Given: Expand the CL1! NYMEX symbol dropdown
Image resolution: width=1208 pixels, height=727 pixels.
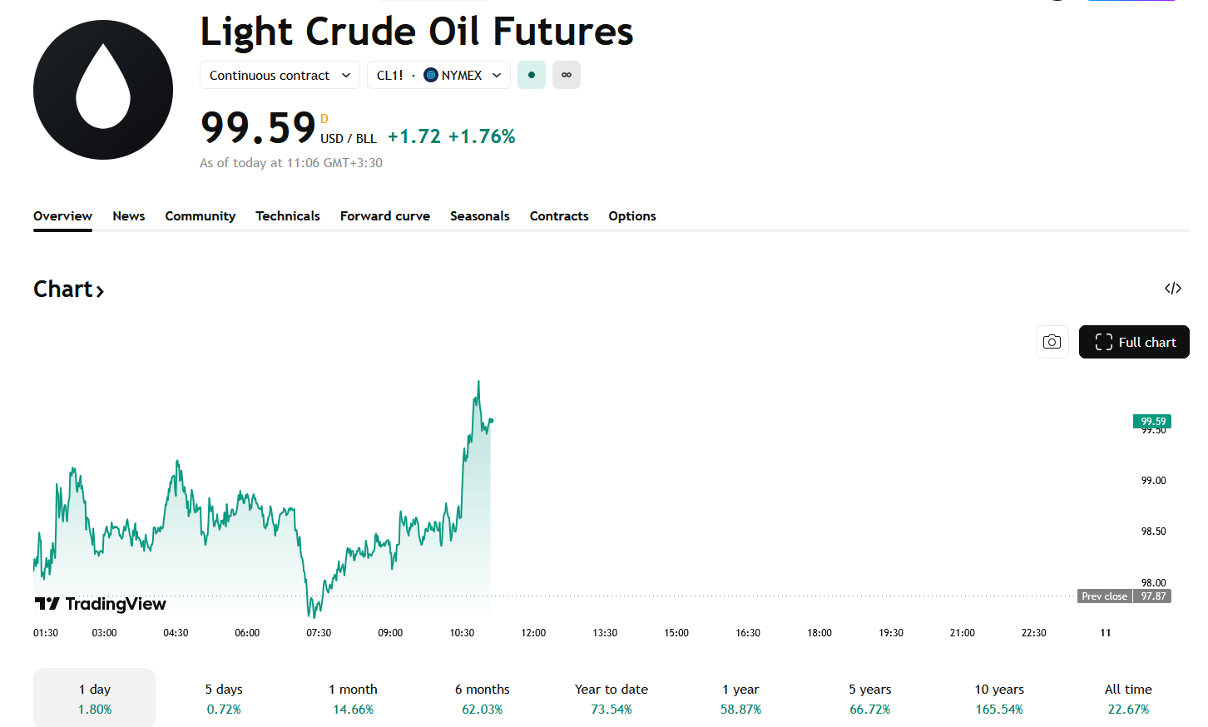Looking at the screenshot, I should (438, 75).
